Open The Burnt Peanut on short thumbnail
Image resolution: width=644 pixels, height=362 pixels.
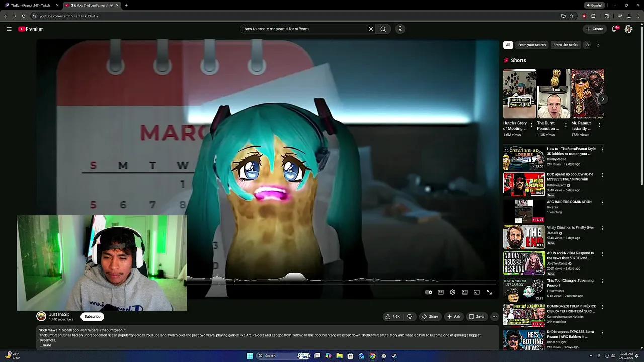coord(553,94)
